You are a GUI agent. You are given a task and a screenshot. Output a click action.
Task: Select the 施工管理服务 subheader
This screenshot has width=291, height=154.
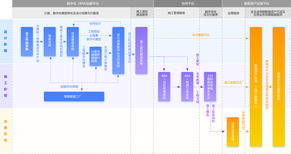[176, 13]
